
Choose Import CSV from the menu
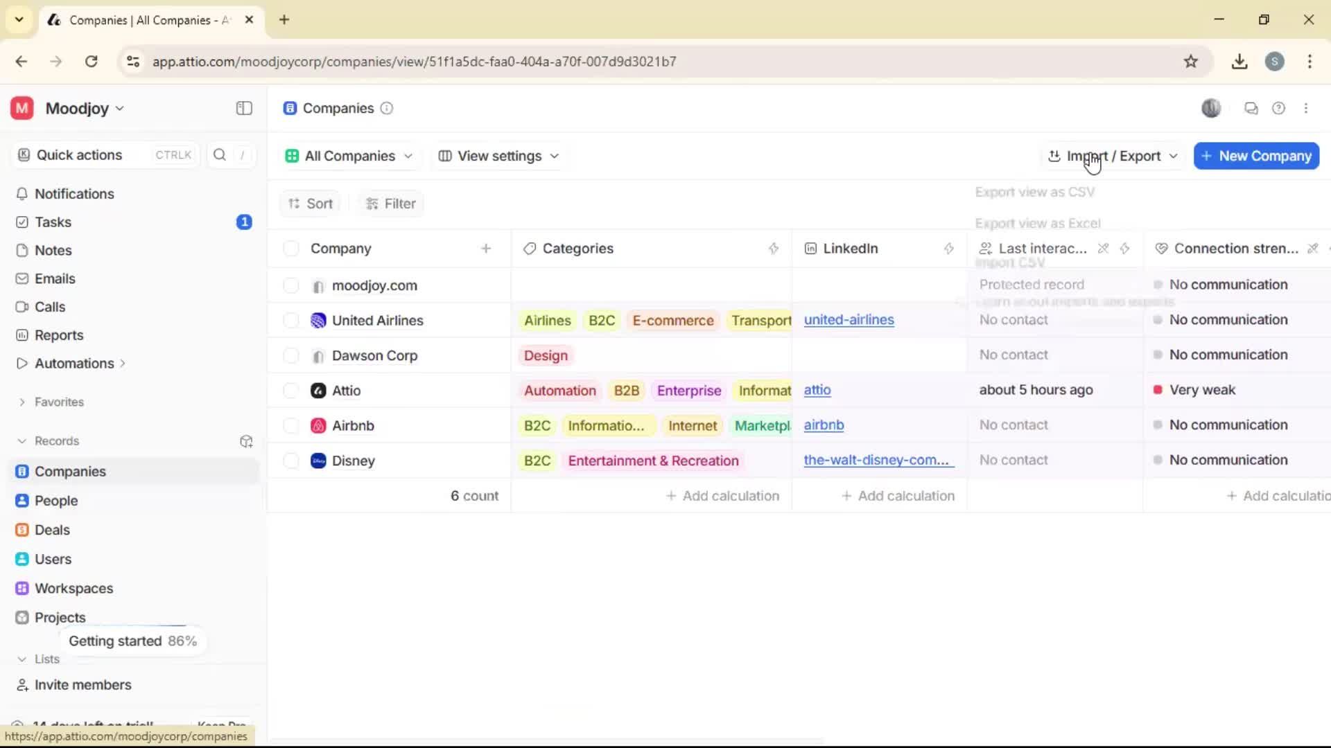point(1011,262)
